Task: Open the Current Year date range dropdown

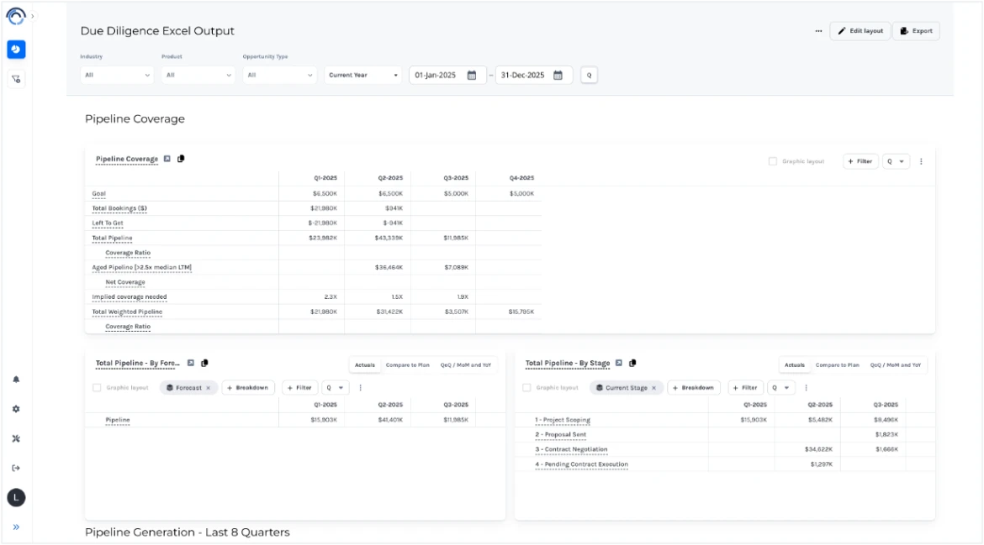Action: tap(362, 76)
